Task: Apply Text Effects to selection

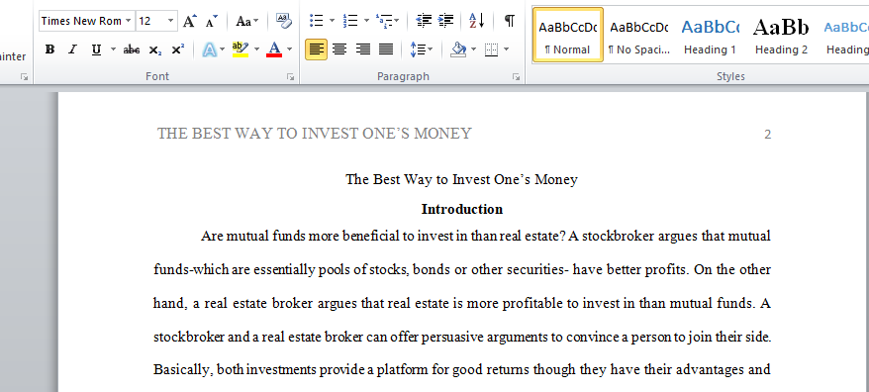Action: 210,49
